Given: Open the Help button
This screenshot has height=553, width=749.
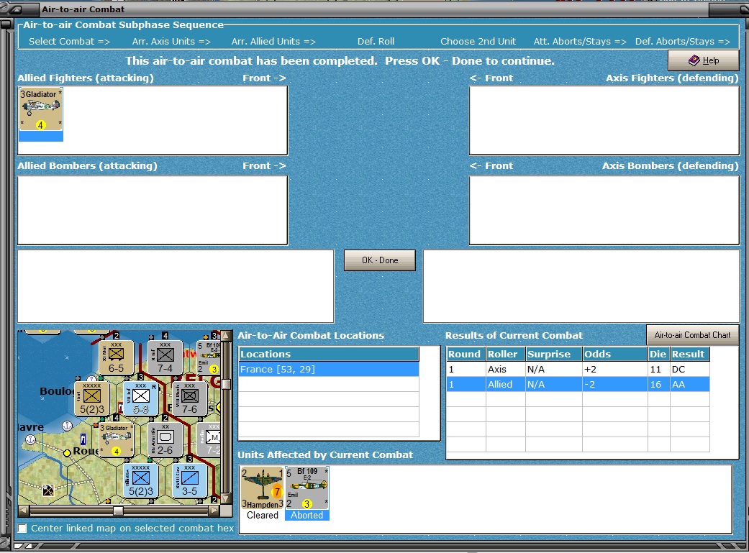Looking at the screenshot, I should coord(703,60).
